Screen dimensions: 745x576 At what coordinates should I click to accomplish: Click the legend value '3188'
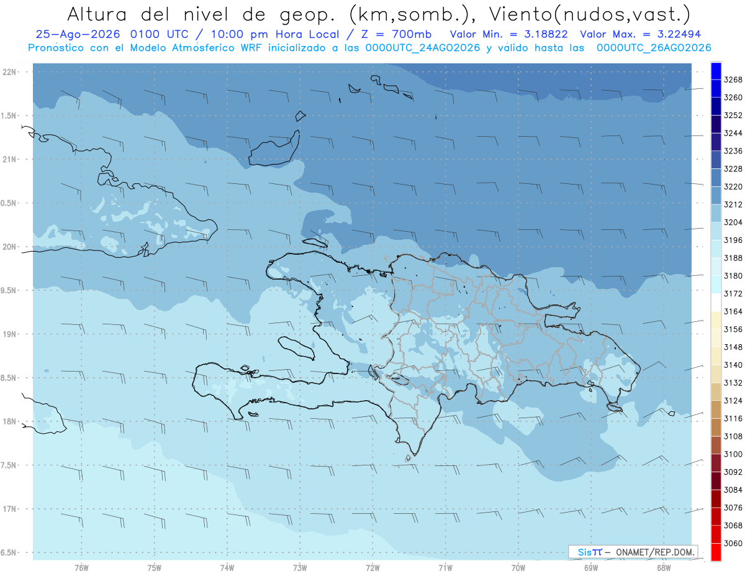[x=733, y=258]
